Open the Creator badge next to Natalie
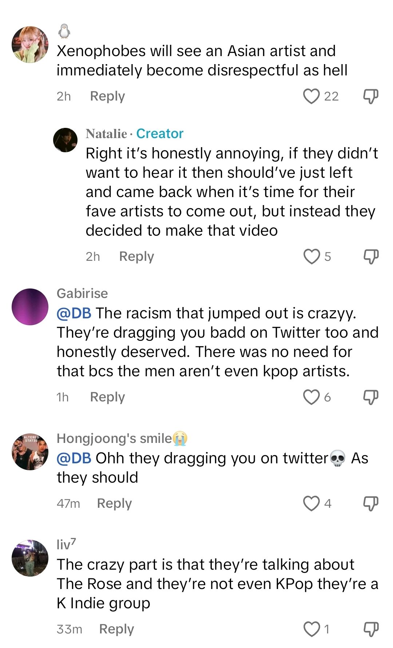This screenshot has height=648, width=393. point(160,134)
